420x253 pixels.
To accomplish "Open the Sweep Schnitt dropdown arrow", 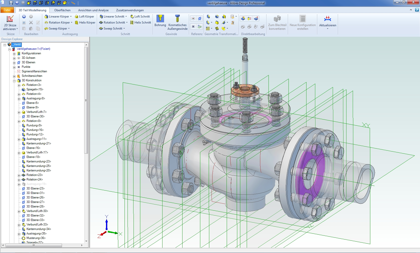I will click(124, 29).
